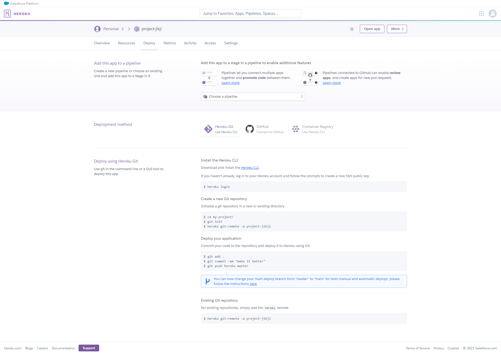Follow the Heroku CLI download link

pos(250,168)
